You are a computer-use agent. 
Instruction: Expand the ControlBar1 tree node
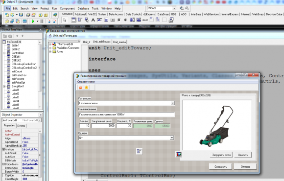pos(4,53)
